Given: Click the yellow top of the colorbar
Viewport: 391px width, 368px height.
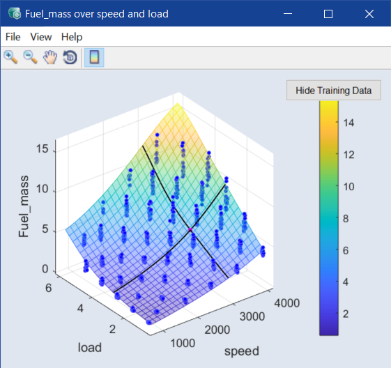Looking at the screenshot, I should [329, 105].
